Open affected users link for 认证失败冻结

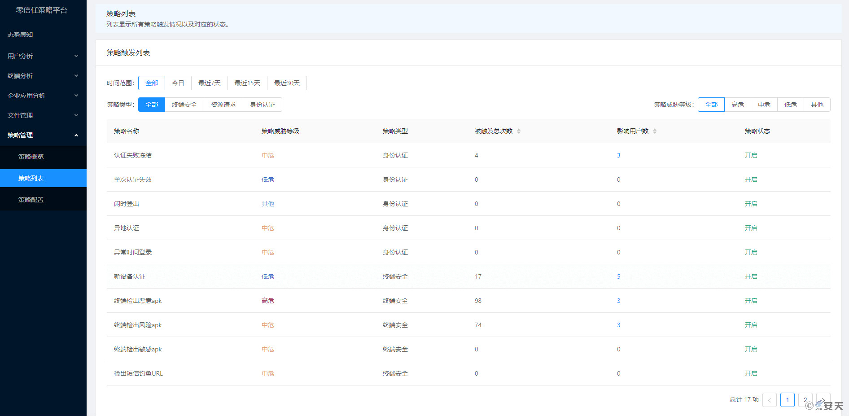tap(618, 155)
